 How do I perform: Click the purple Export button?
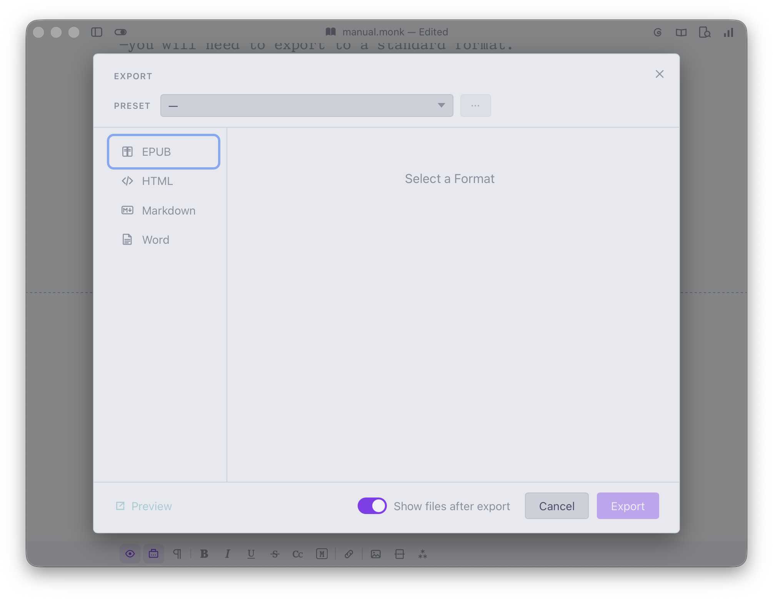pos(628,506)
